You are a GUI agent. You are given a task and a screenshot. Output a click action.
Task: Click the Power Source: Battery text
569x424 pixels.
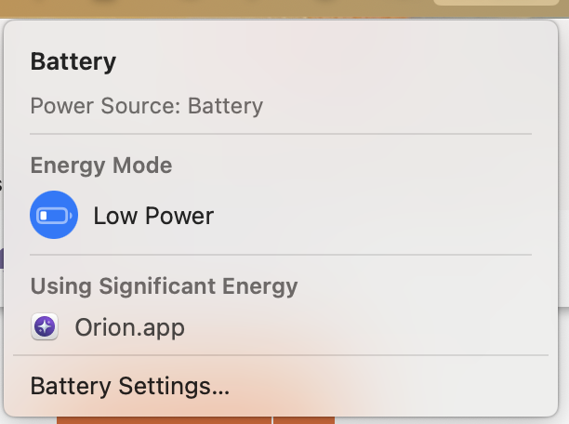click(146, 105)
